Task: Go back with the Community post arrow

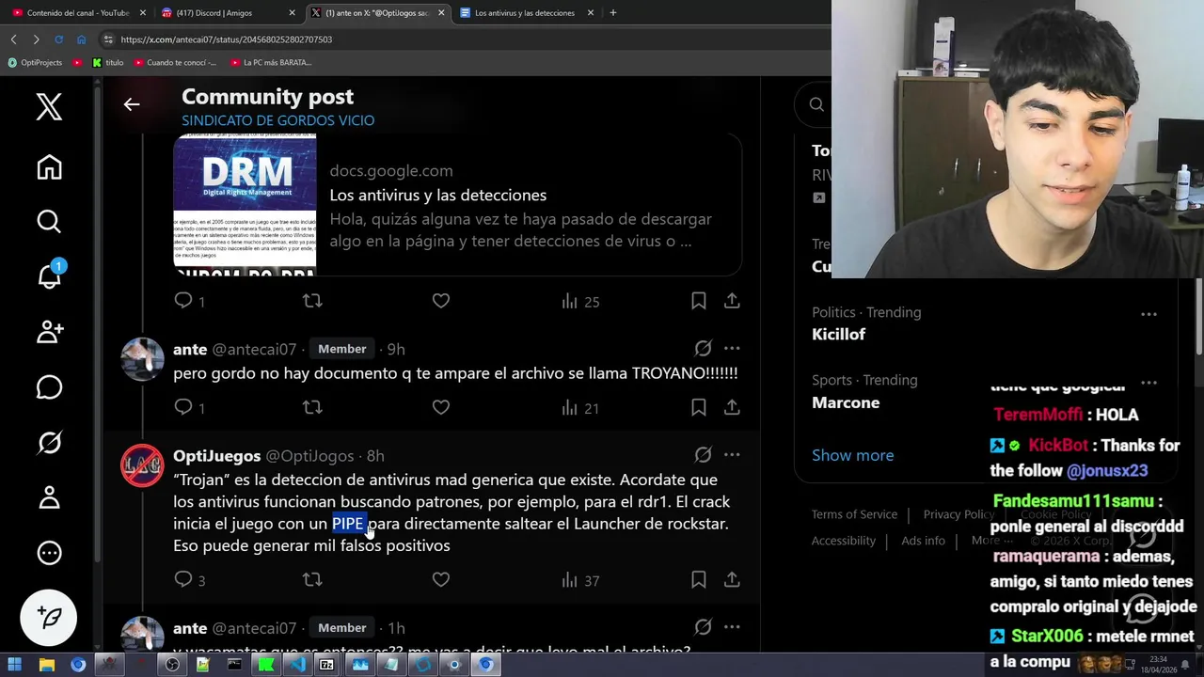Action: (132, 104)
